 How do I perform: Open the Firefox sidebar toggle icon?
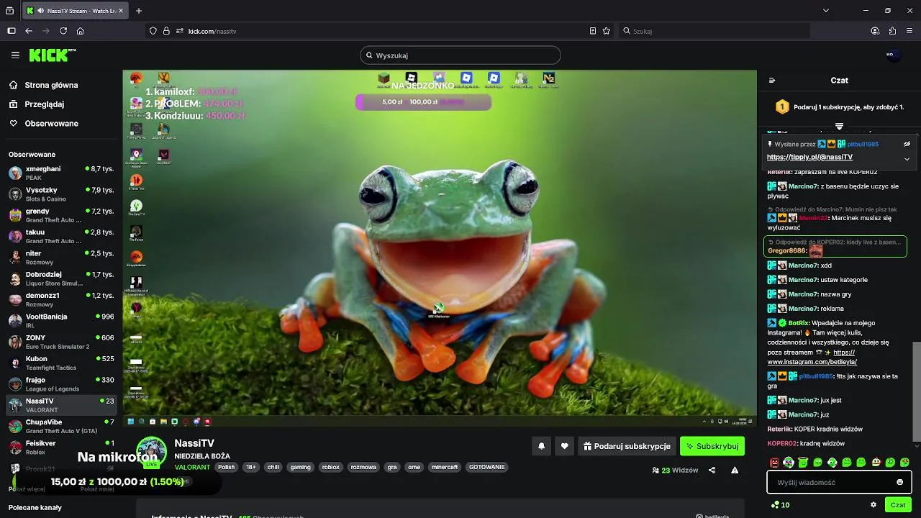12,31
